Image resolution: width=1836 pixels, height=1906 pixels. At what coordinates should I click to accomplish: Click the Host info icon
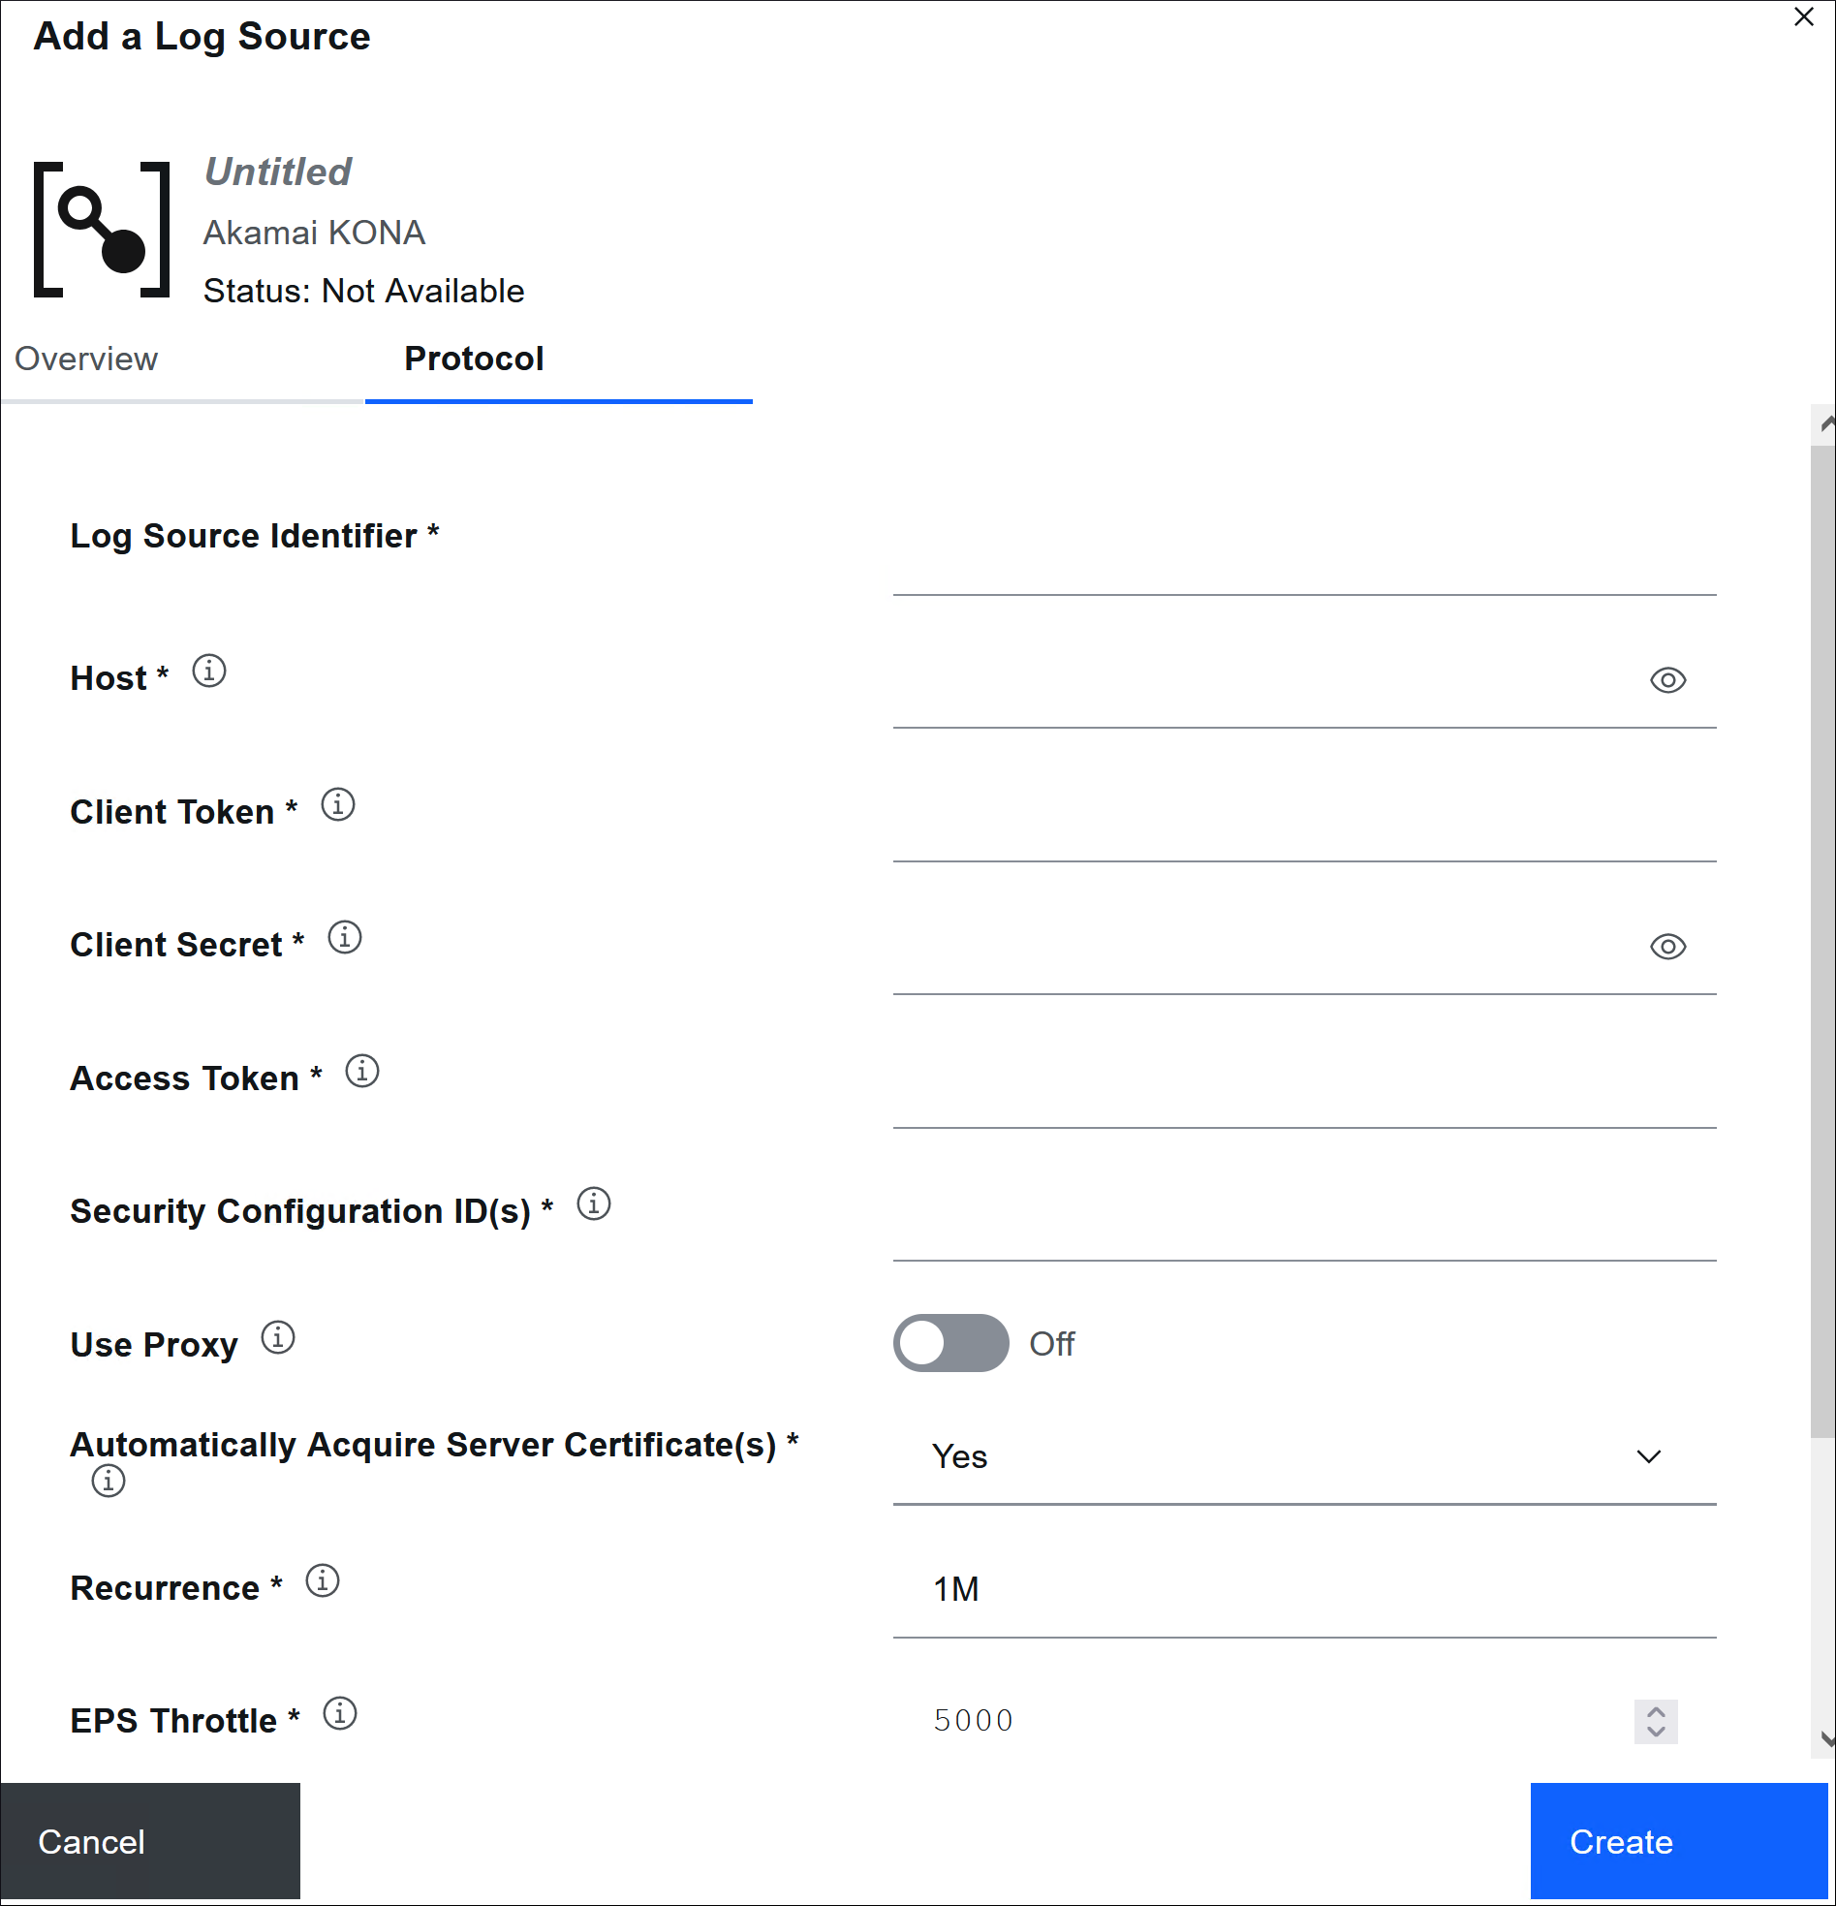coord(209,671)
